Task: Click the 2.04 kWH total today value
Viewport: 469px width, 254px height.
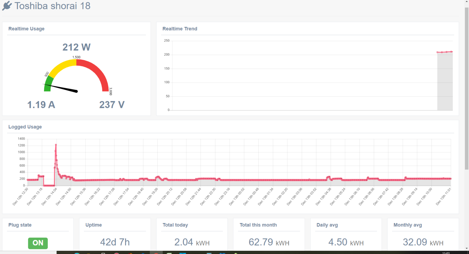Action: click(x=192, y=242)
